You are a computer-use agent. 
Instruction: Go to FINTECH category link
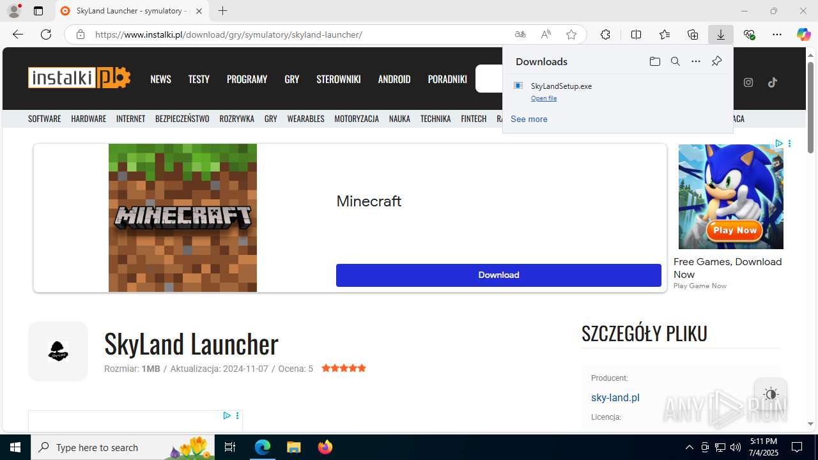(x=474, y=119)
